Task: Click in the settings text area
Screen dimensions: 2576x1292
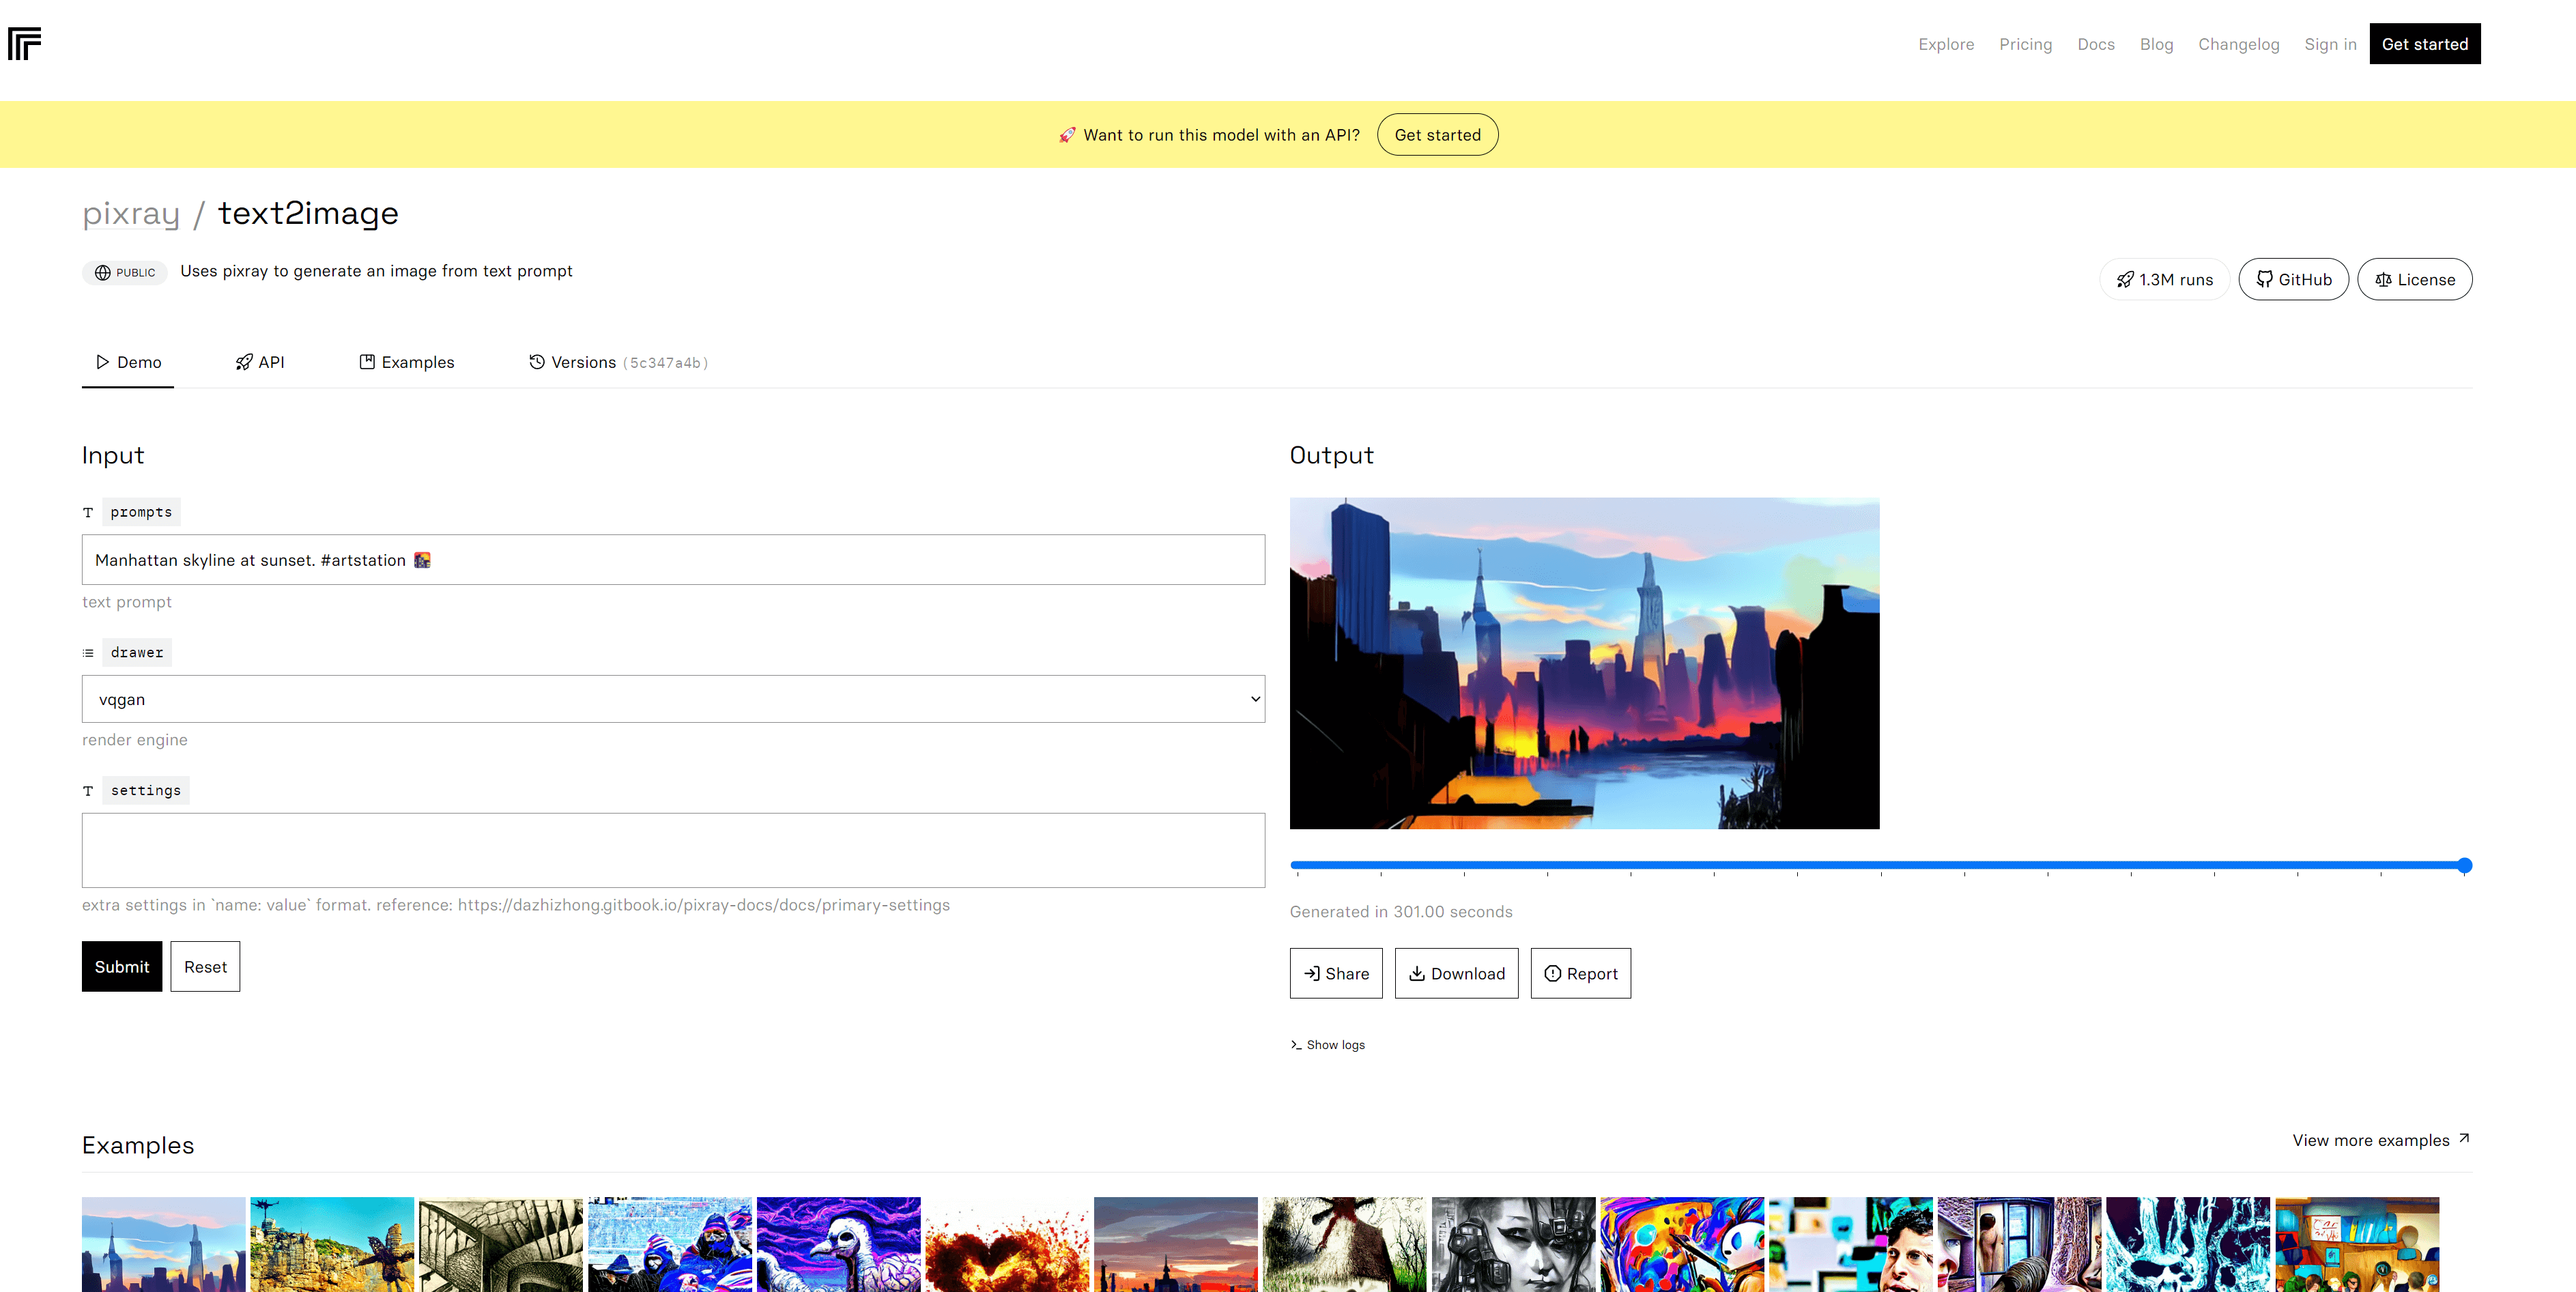Action: [x=673, y=850]
